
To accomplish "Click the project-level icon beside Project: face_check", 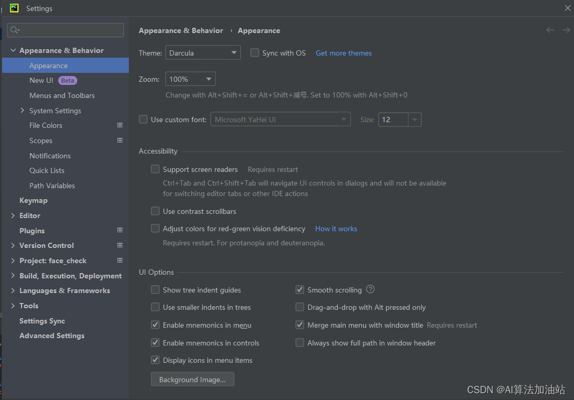I will point(120,261).
